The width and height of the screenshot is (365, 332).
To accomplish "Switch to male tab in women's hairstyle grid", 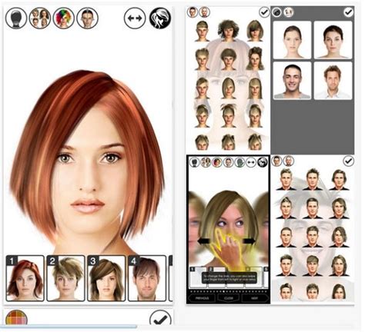I will pos(204,12).
